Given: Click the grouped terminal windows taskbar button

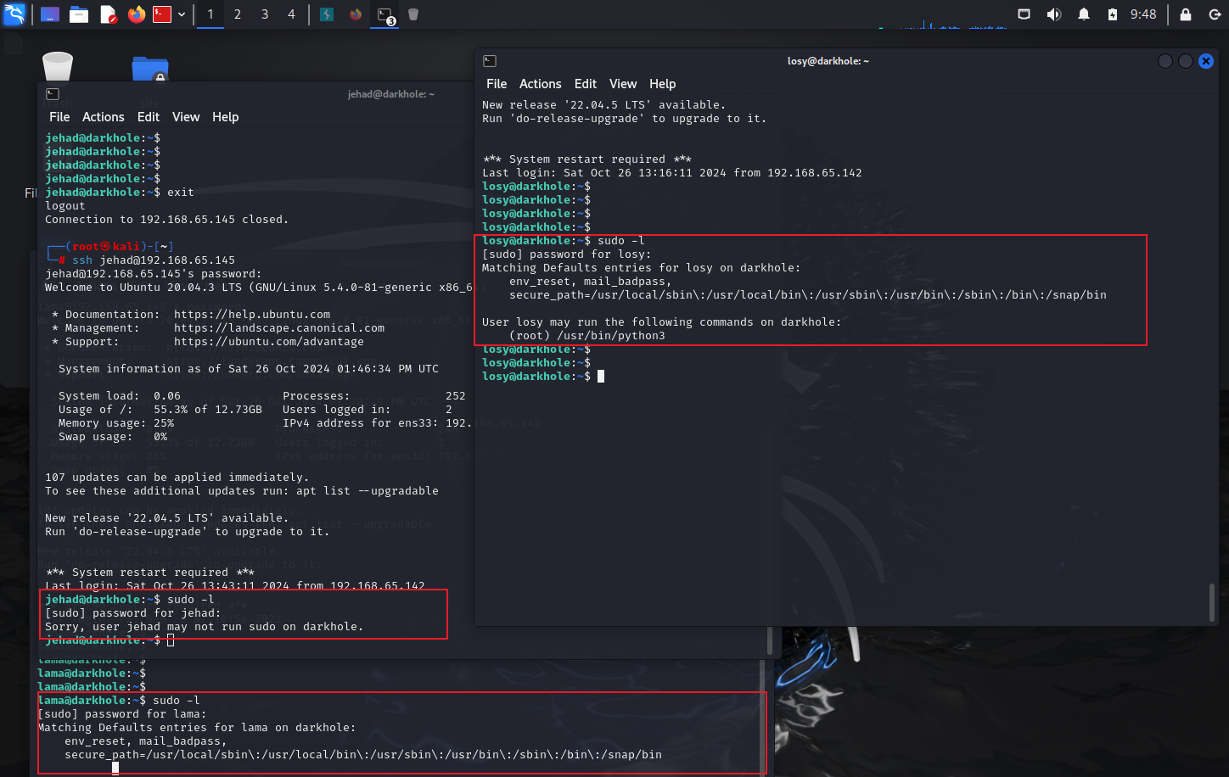Looking at the screenshot, I should pos(385,15).
